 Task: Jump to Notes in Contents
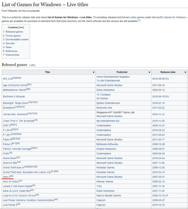(9, 47)
